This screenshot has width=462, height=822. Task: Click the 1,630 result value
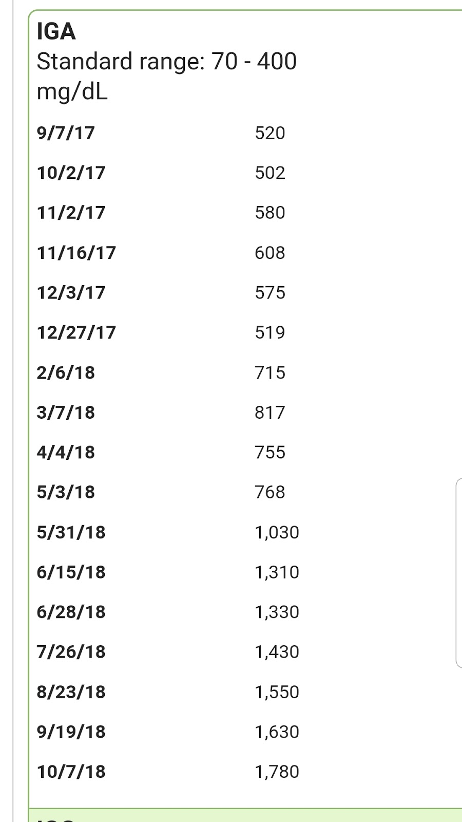pyautogui.click(x=277, y=732)
